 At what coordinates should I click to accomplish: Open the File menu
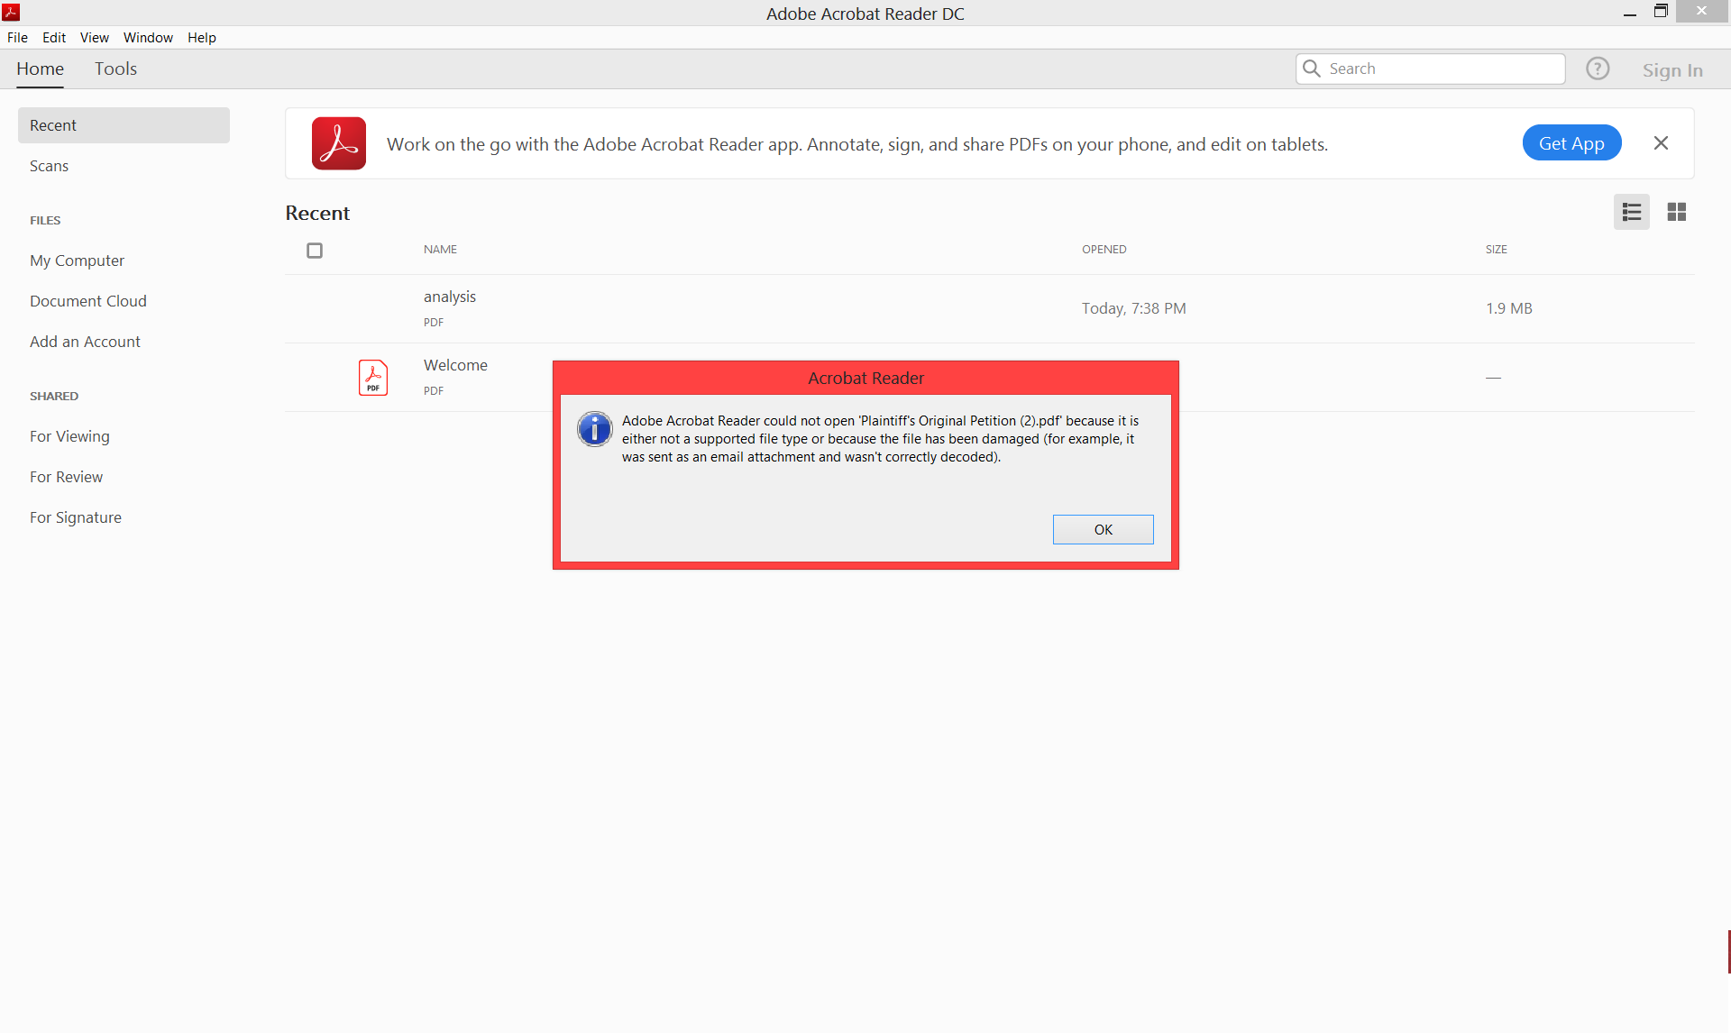click(x=17, y=37)
